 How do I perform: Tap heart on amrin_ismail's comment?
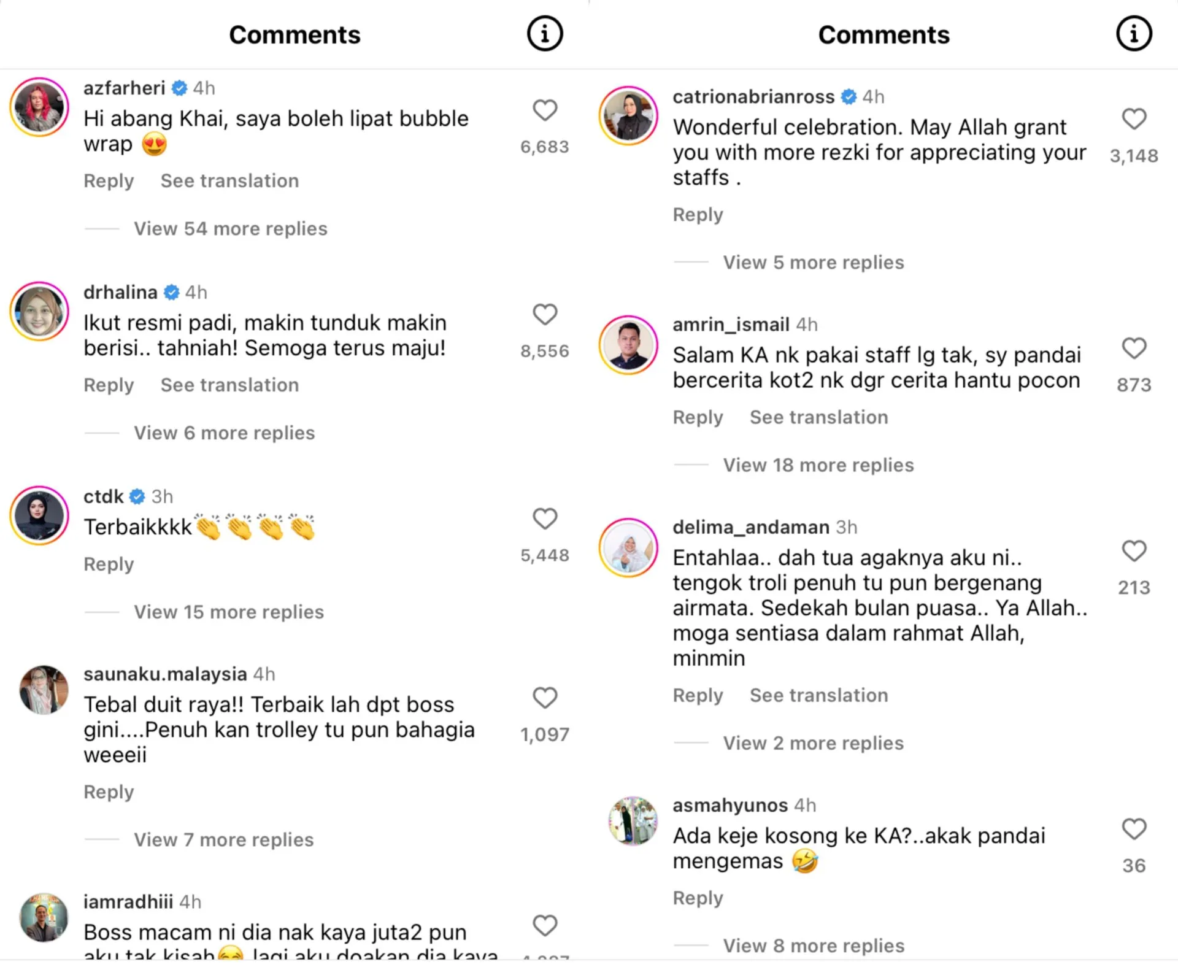[1133, 349]
